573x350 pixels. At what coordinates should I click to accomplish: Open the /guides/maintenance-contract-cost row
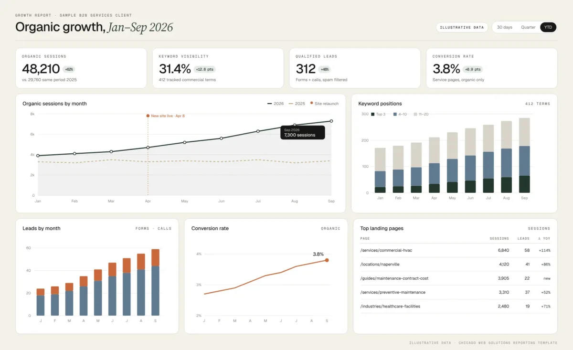(455, 278)
